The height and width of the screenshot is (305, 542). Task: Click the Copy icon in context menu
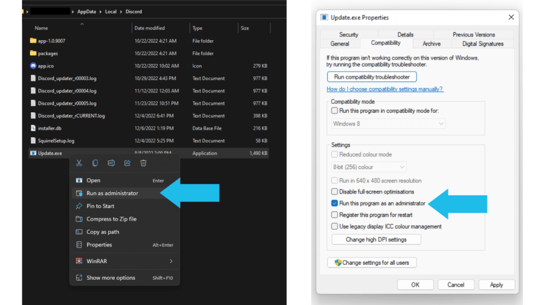click(95, 163)
